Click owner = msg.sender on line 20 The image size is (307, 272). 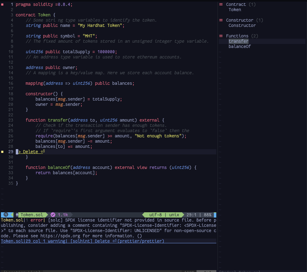(59, 105)
